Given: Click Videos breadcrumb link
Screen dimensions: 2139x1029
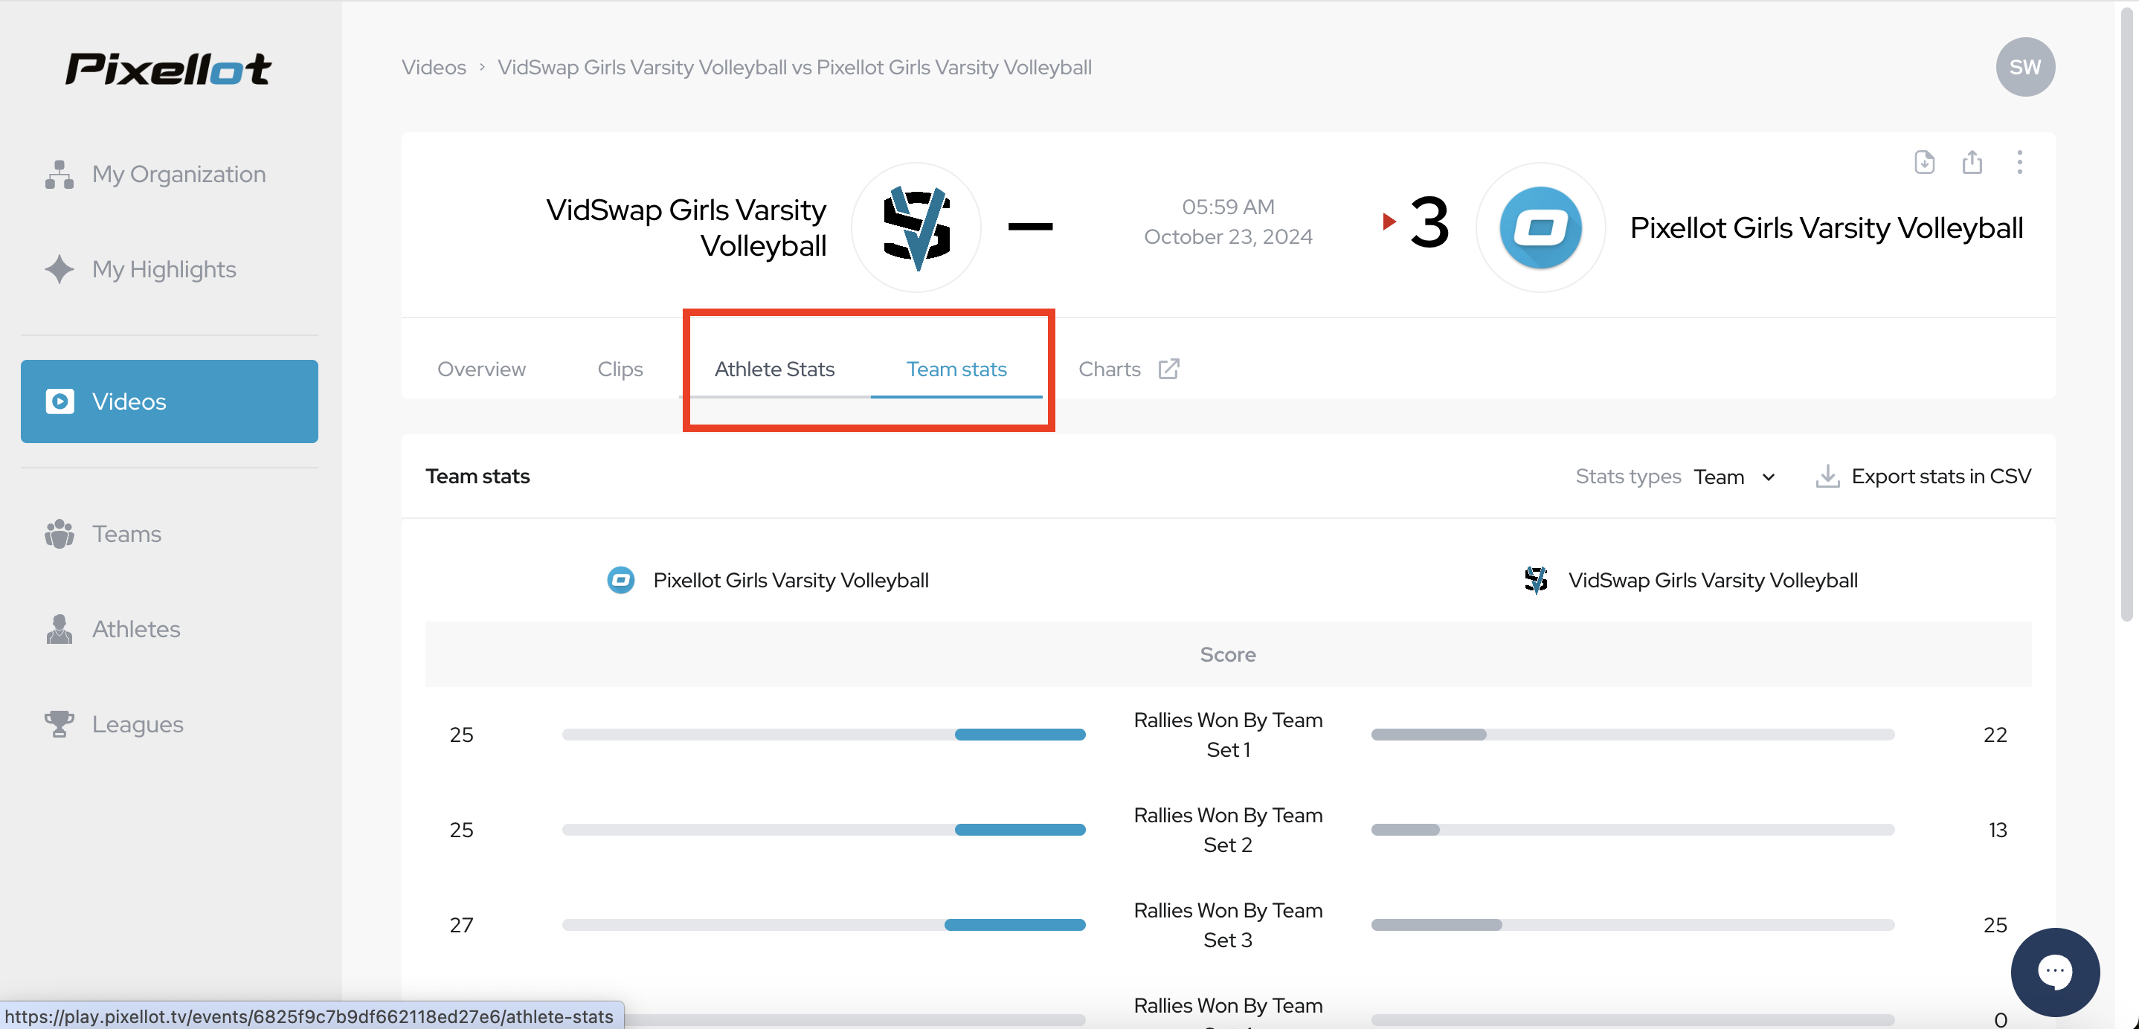Looking at the screenshot, I should (x=434, y=67).
